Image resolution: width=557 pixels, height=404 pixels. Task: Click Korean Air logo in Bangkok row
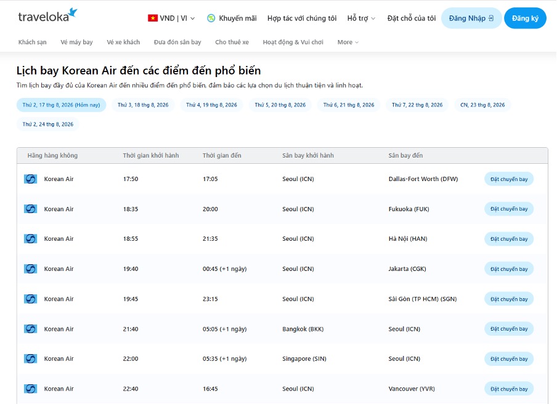coord(31,329)
